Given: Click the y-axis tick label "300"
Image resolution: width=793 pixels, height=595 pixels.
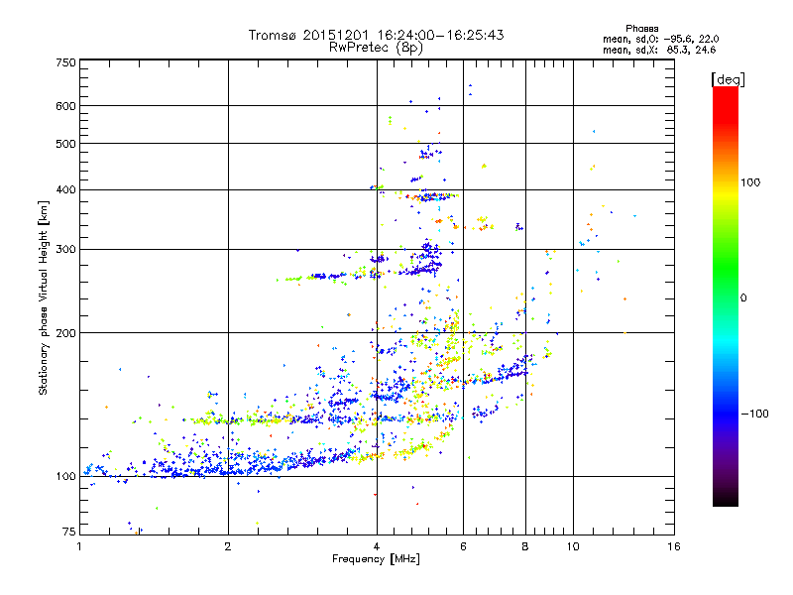Looking at the screenshot, I should pos(66,249).
